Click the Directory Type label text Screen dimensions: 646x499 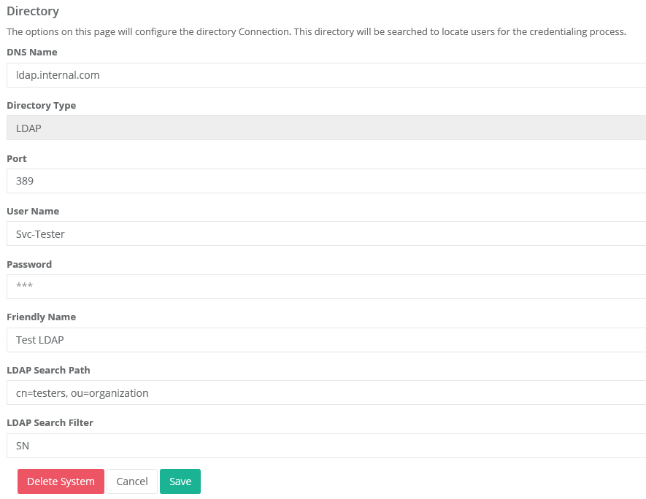tap(42, 106)
